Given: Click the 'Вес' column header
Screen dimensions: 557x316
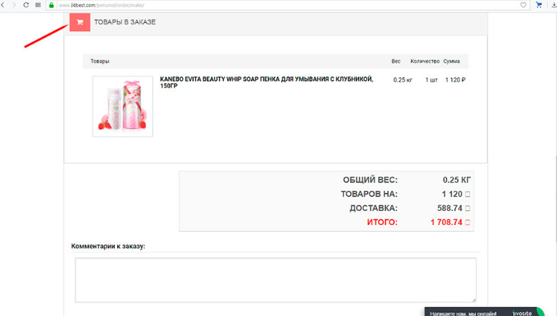Looking at the screenshot, I should pyautogui.click(x=396, y=61).
